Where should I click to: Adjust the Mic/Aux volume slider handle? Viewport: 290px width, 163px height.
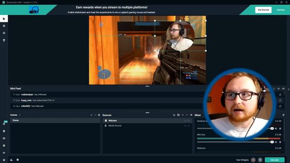point(272,142)
